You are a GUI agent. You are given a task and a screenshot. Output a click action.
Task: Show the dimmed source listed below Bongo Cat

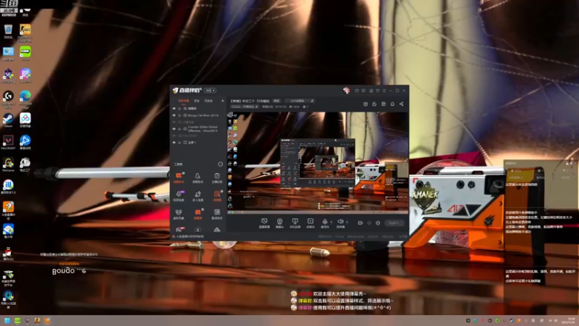tap(174, 122)
